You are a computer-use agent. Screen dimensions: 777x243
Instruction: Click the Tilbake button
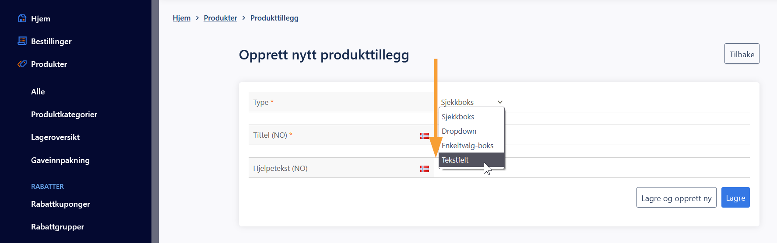point(742,54)
